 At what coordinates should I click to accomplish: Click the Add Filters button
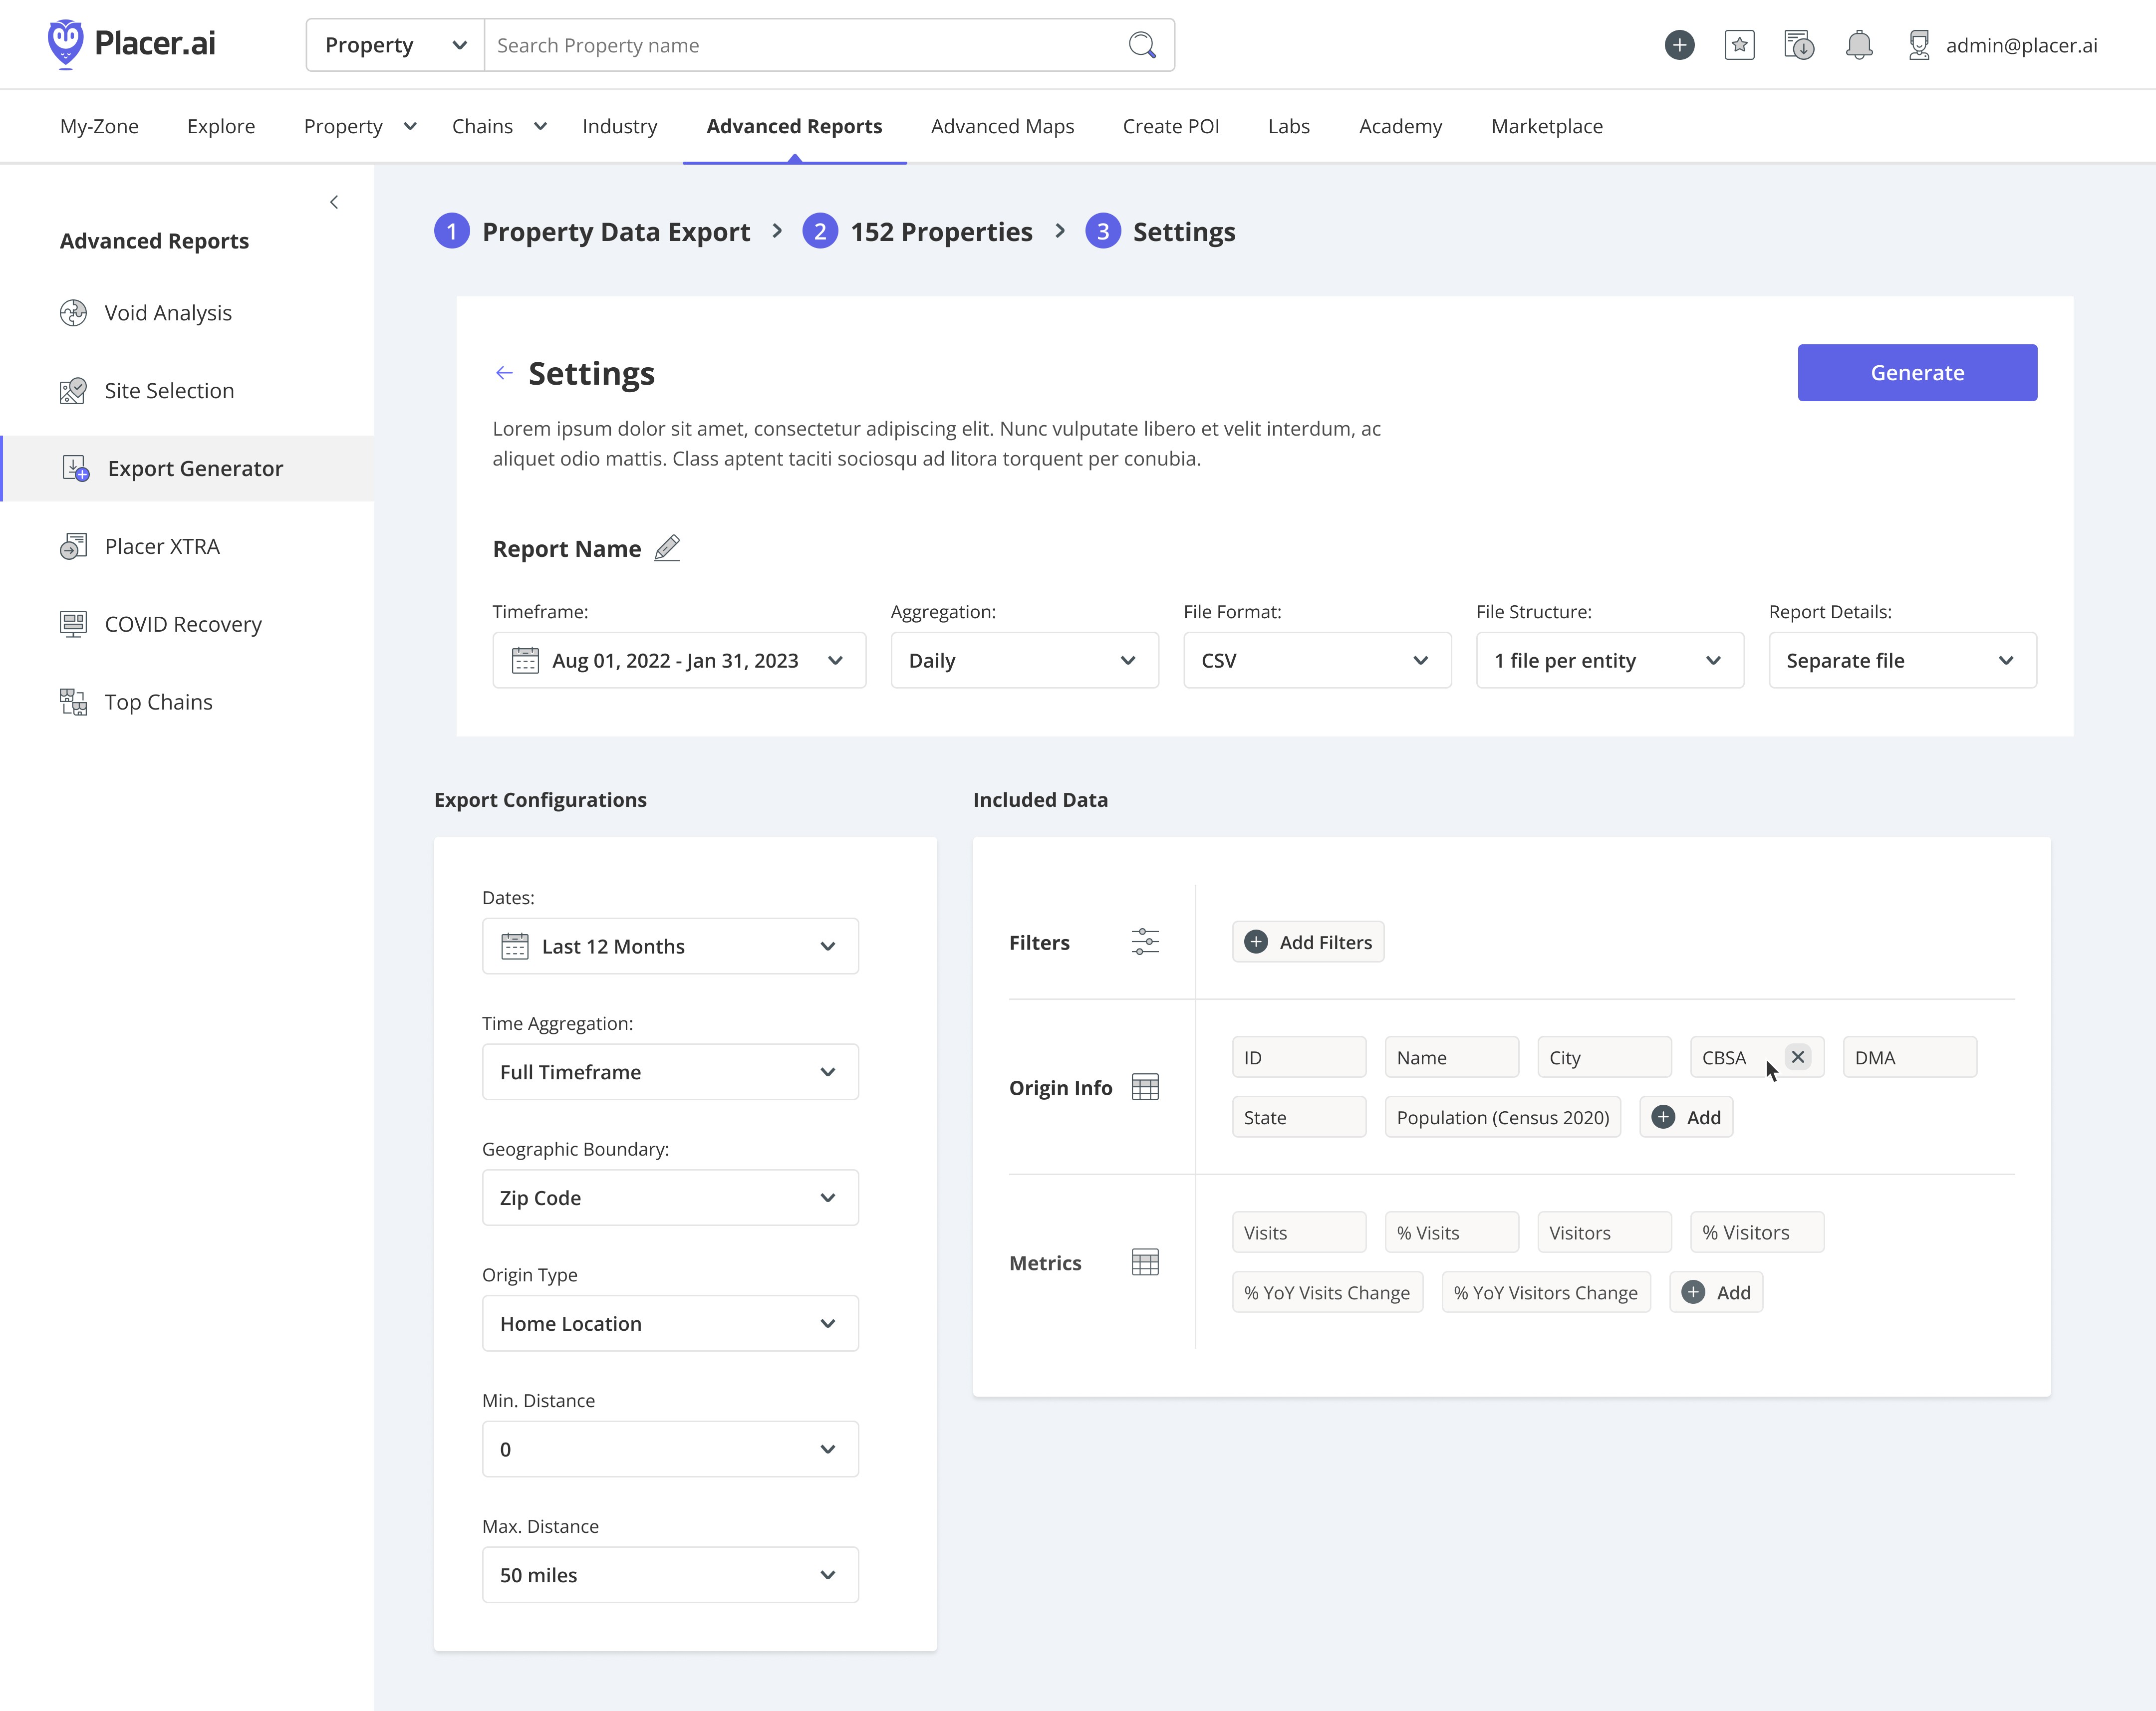pos(1307,942)
